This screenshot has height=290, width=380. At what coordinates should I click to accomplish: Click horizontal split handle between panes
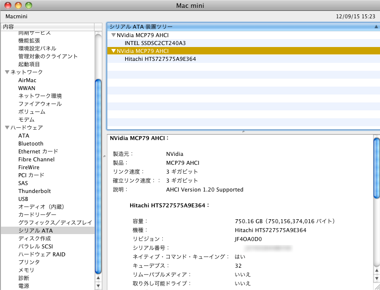tap(243, 132)
